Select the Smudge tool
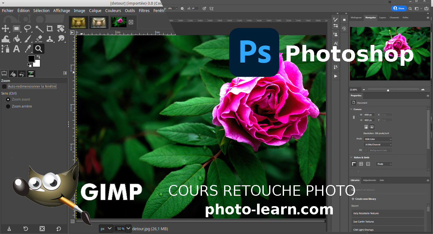 click(x=61, y=39)
